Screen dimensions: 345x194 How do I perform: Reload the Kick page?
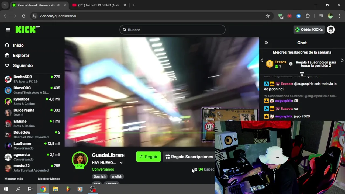pyautogui.click(x=24, y=16)
